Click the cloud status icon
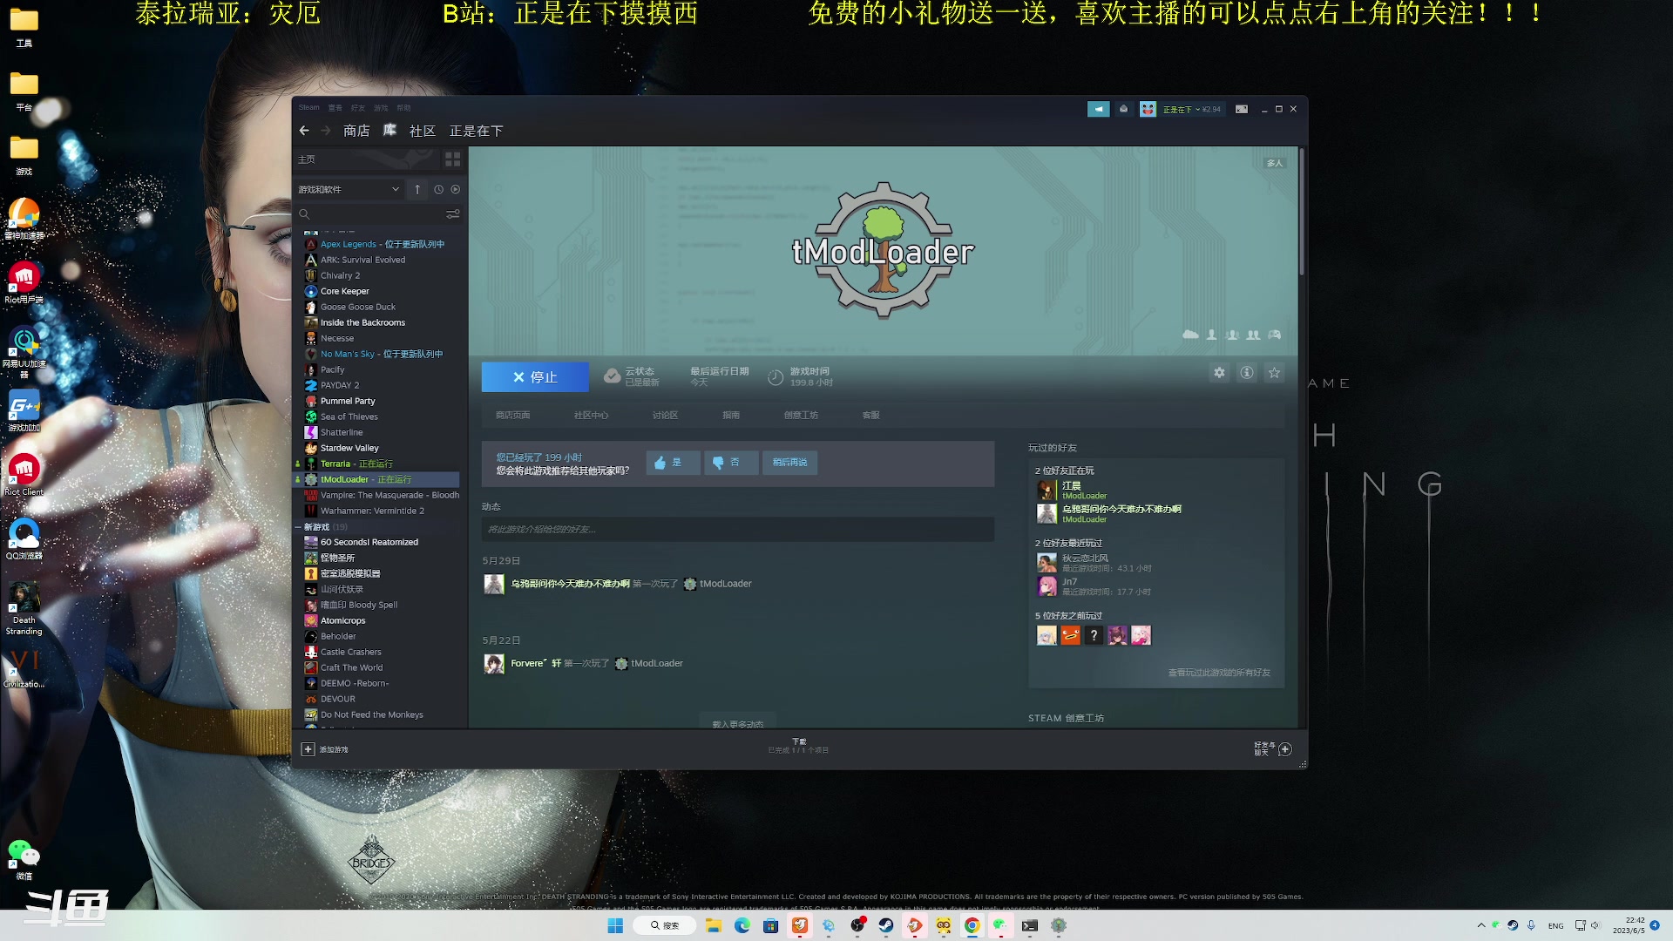Image resolution: width=1673 pixels, height=941 pixels. 613,376
